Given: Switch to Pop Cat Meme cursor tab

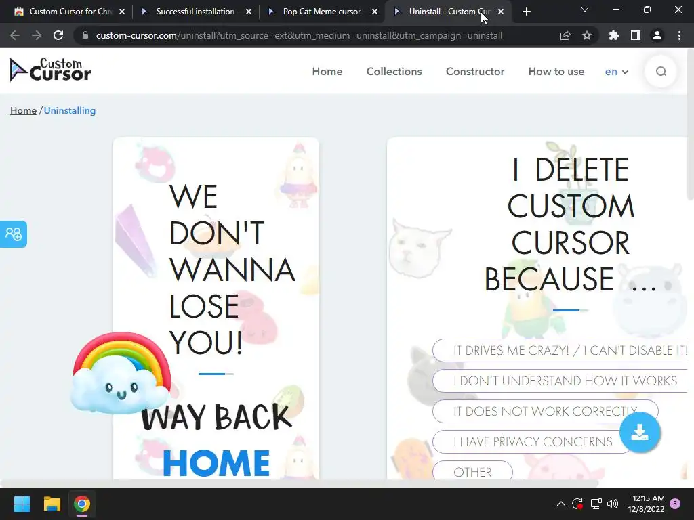Looking at the screenshot, I should coord(322,12).
